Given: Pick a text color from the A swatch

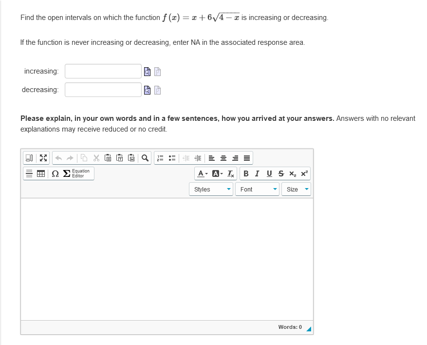Looking at the screenshot, I should tap(200, 173).
